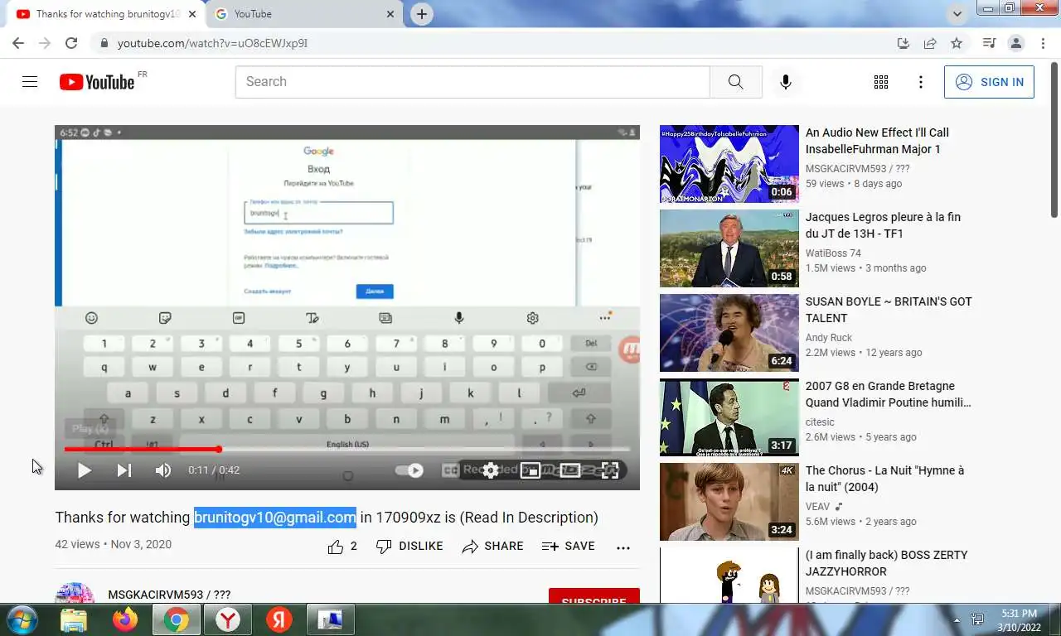The width and height of the screenshot is (1061, 636).
Task: Close the 'Thanks for watching' tab
Action: [x=192, y=14]
